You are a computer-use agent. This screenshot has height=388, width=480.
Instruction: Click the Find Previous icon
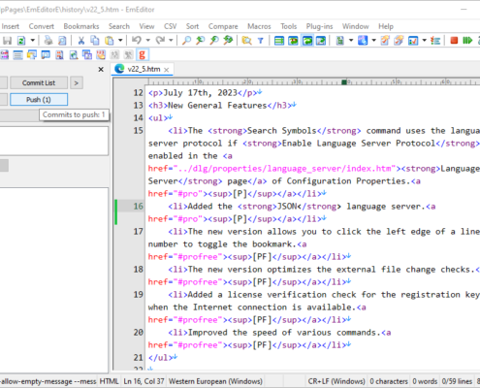(x=201, y=41)
